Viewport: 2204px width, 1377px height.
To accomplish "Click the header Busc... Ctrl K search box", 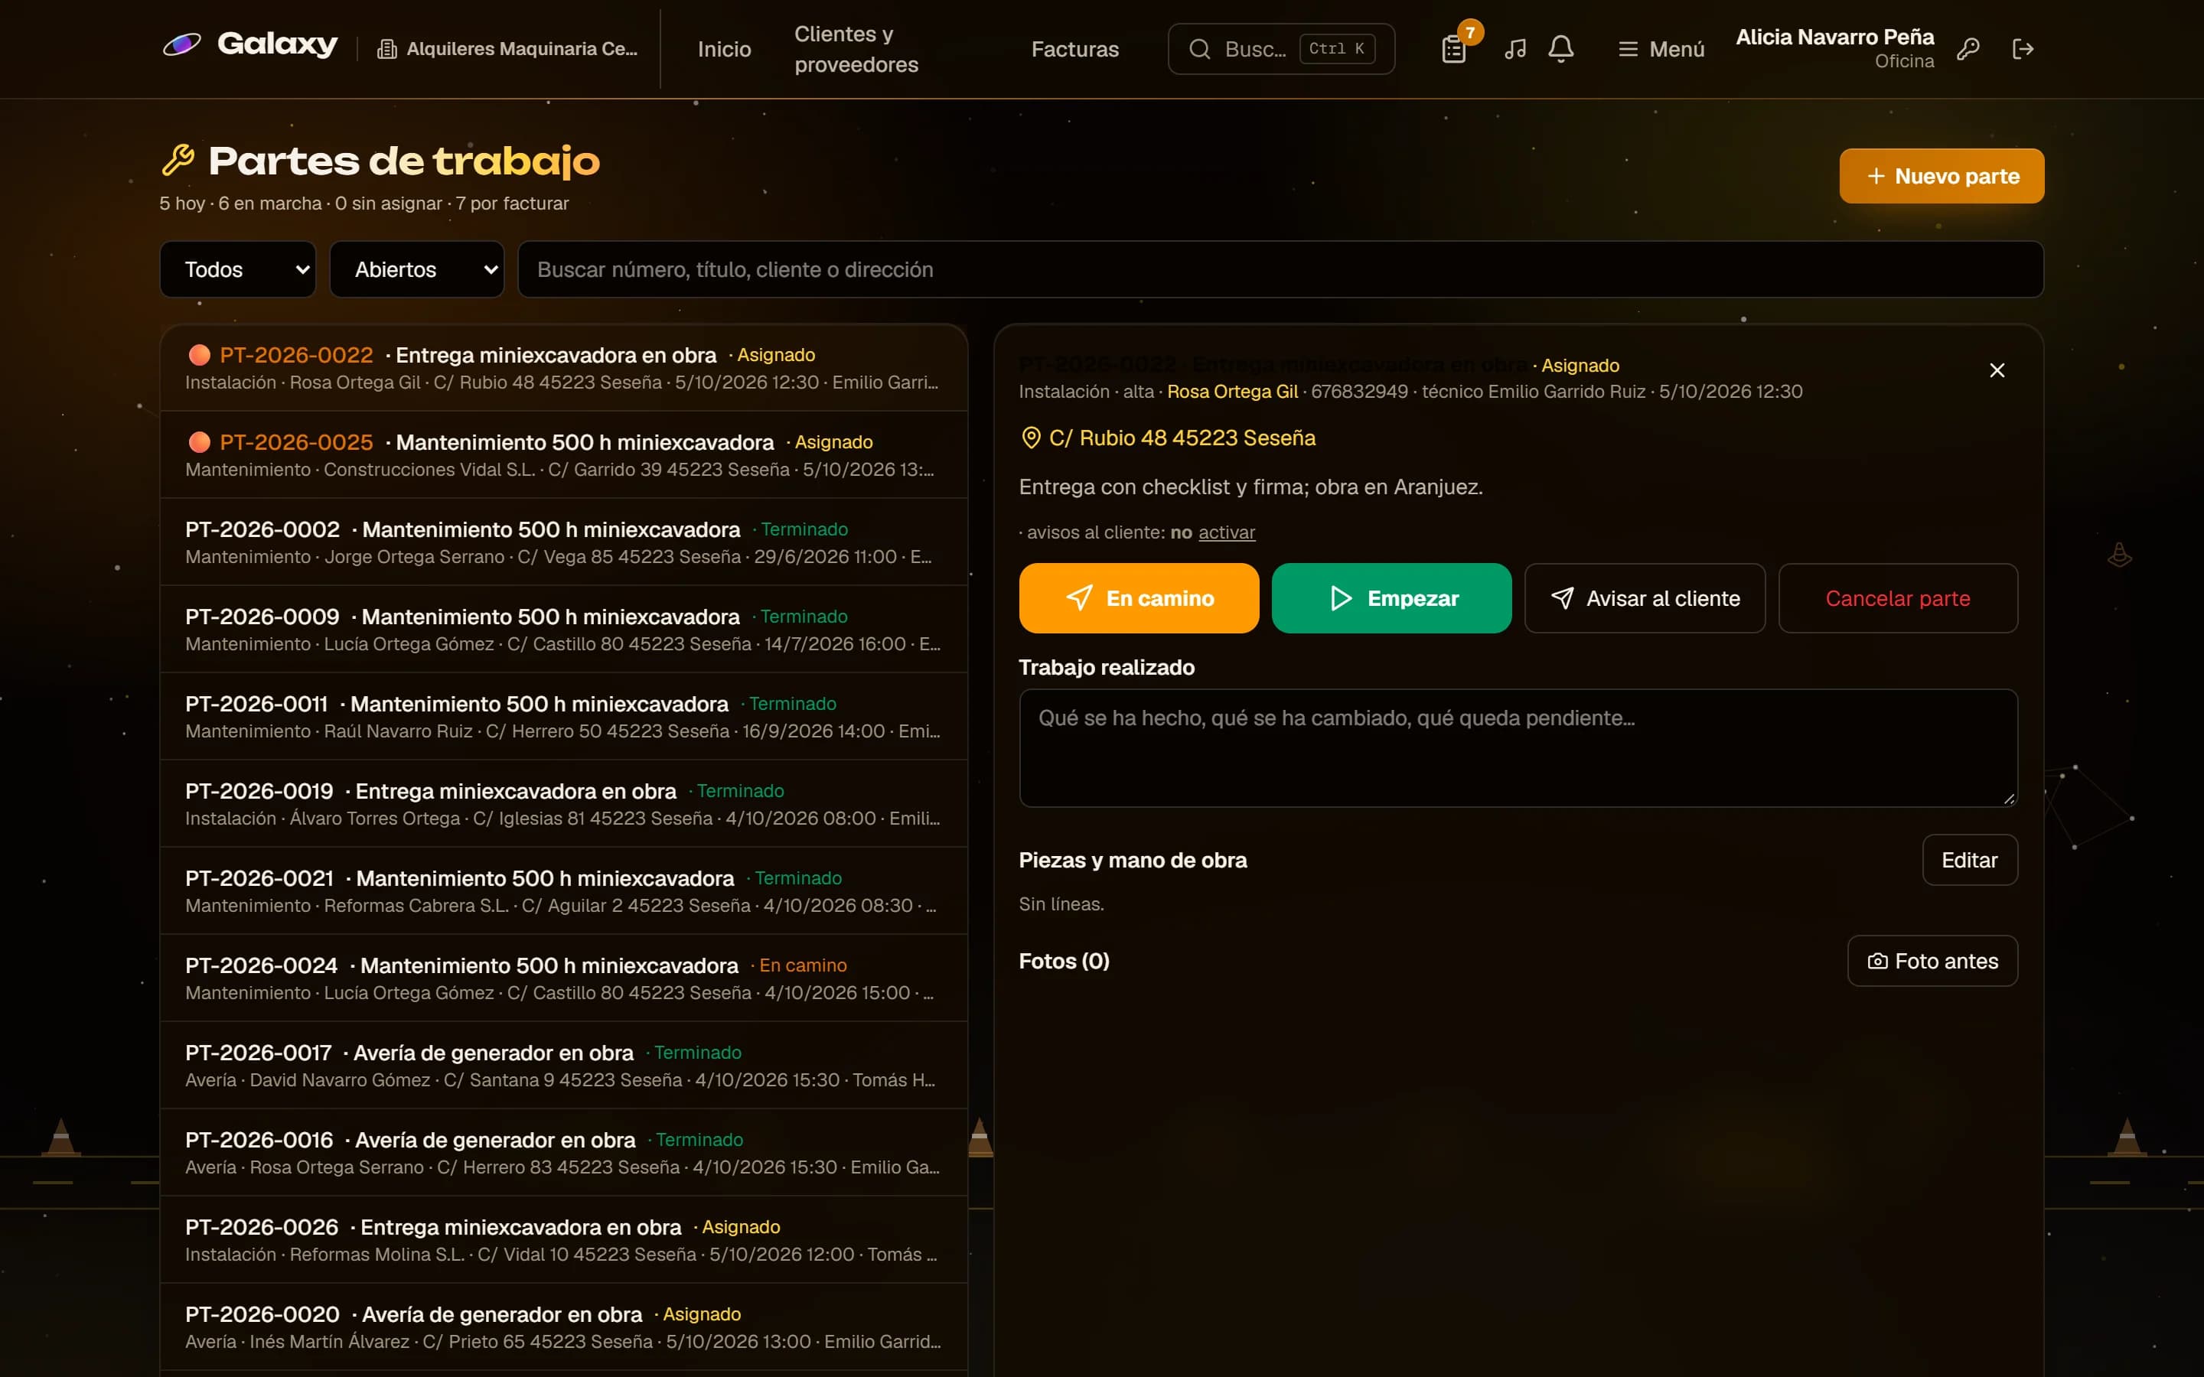I will coord(1281,49).
